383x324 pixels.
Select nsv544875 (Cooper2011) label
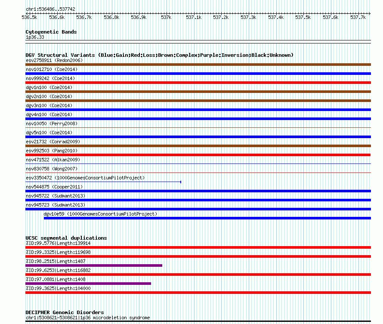coord(54,187)
